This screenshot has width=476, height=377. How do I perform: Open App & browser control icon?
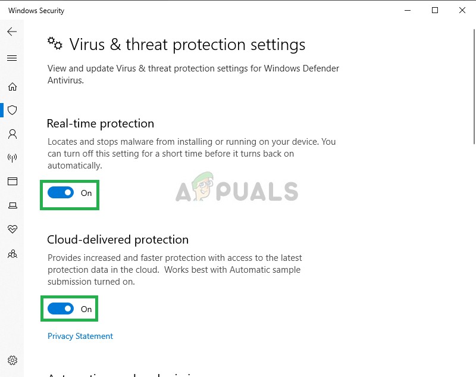click(12, 182)
